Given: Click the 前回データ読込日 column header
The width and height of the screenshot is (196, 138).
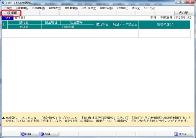Looking at the screenshot, I should tap(125, 24).
